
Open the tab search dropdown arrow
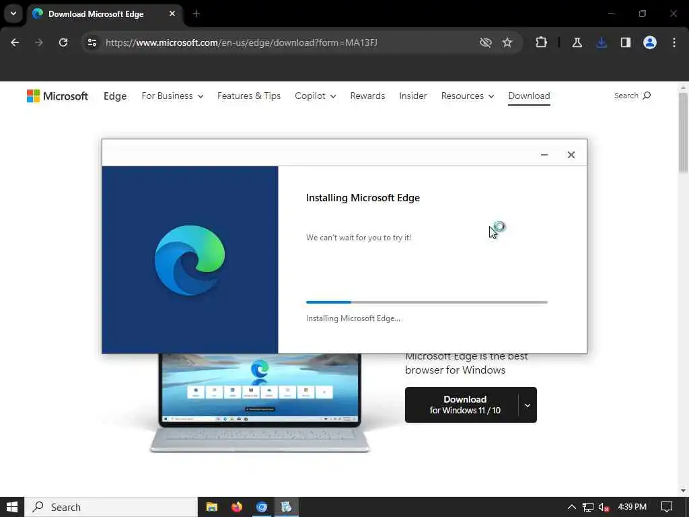[13, 13]
